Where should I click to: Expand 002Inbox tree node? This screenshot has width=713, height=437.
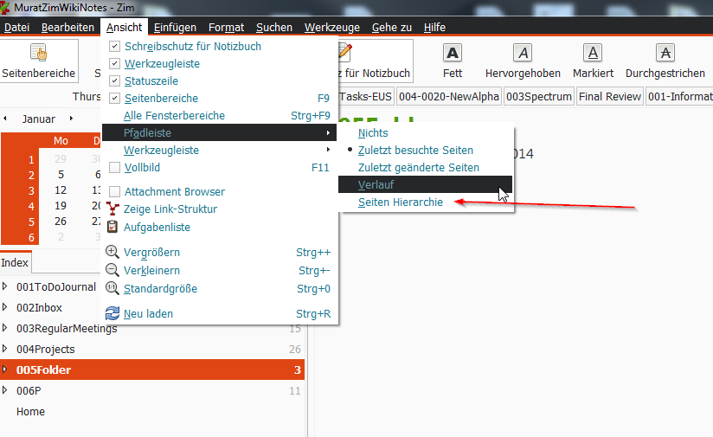[4, 307]
